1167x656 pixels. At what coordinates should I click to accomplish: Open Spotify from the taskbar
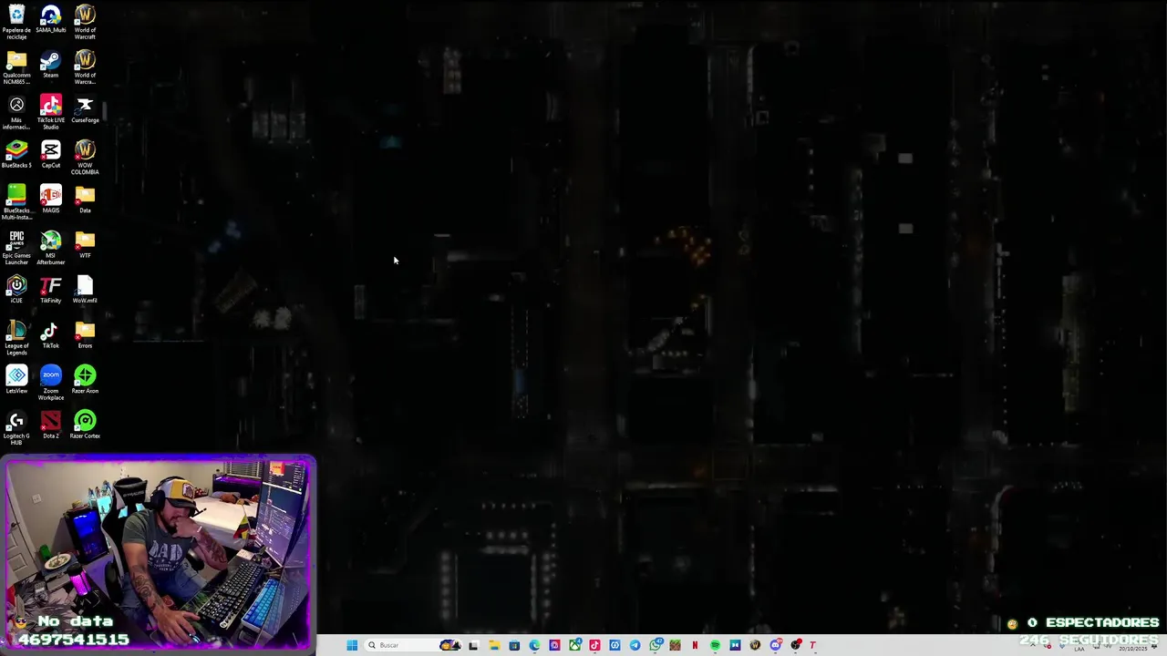(715, 645)
